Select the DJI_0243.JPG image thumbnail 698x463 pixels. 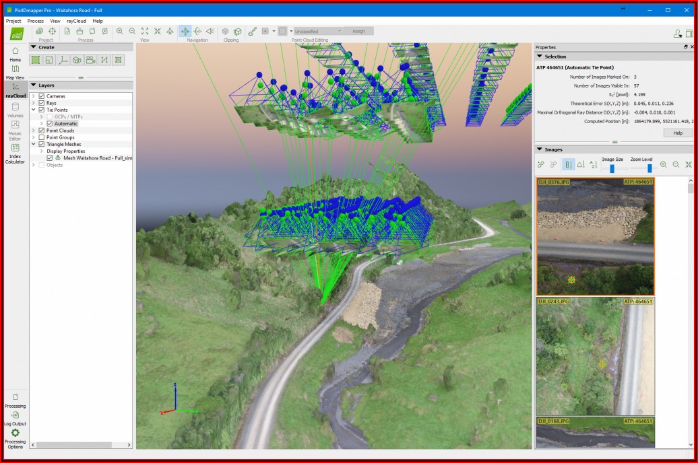595,356
